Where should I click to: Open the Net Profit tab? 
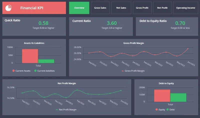click(162, 8)
